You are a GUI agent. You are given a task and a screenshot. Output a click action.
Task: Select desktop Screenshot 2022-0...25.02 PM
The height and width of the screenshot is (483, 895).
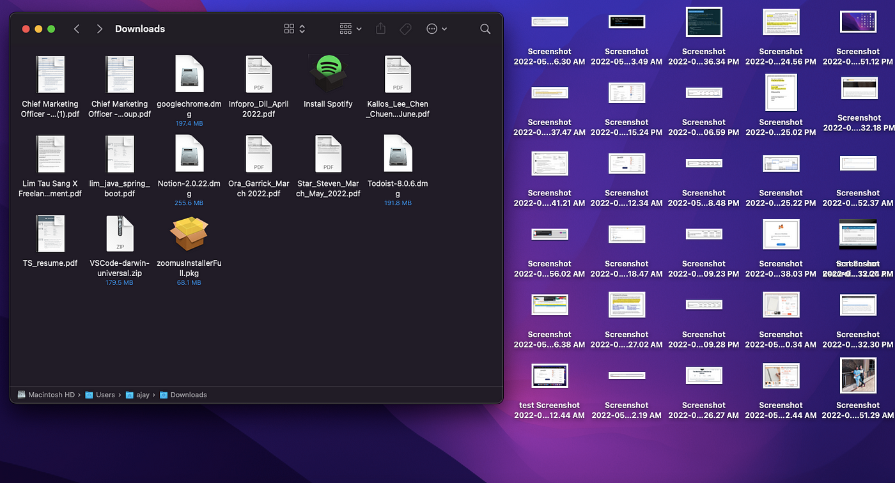tap(781, 93)
